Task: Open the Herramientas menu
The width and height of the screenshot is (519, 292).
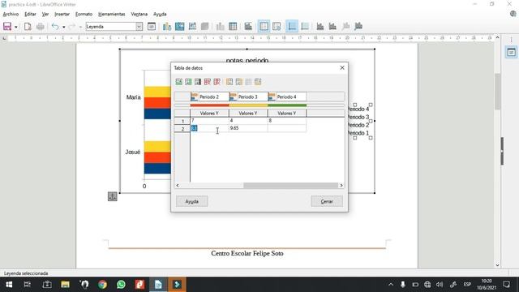Action: [x=112, y=15]
